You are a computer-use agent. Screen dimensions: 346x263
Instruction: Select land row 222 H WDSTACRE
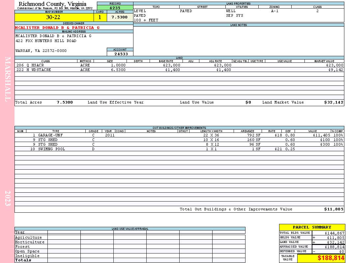(179, 70)
